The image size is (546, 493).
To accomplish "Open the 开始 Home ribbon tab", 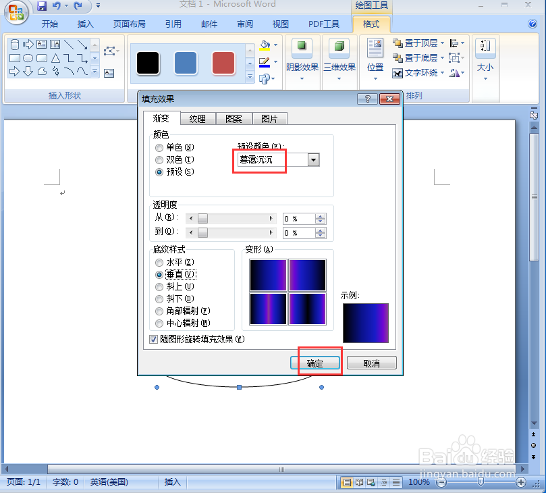I will (x=50, y=24).
